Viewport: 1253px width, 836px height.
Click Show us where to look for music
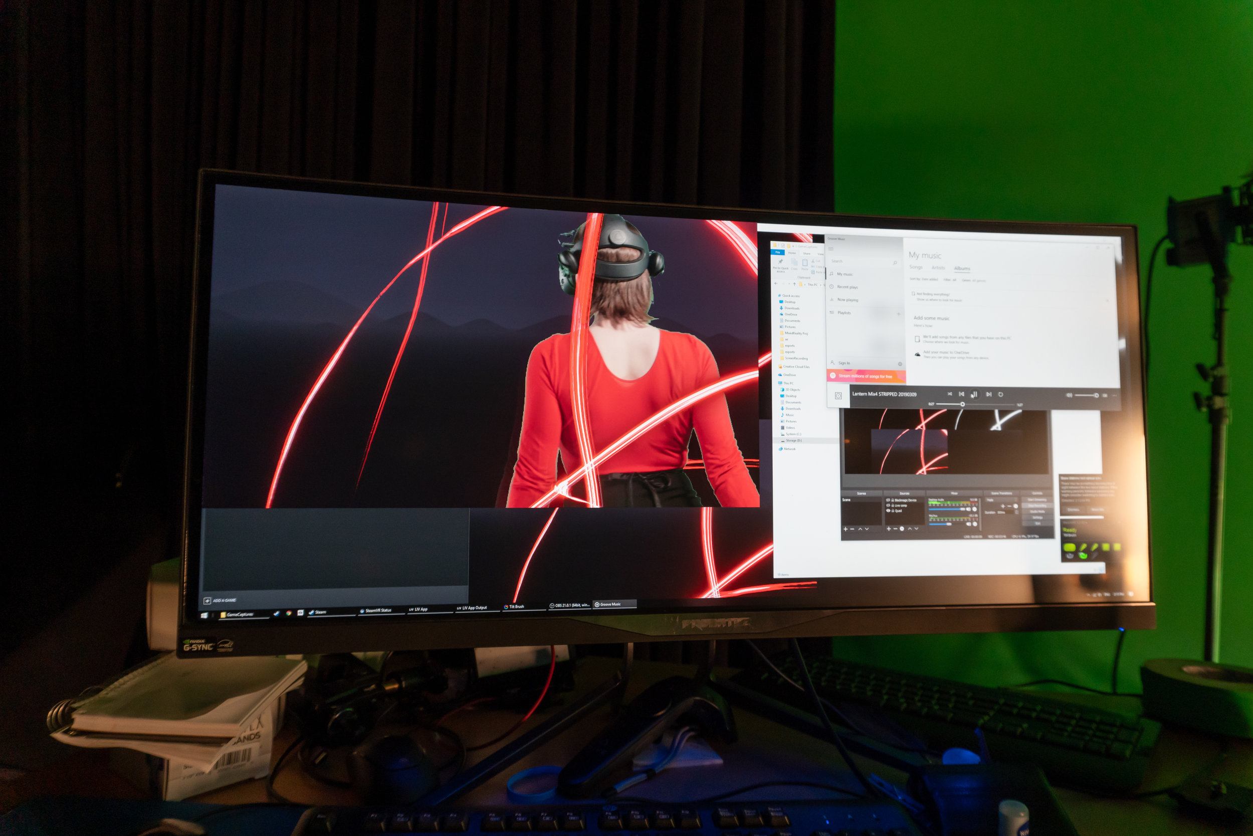point(940,300)
